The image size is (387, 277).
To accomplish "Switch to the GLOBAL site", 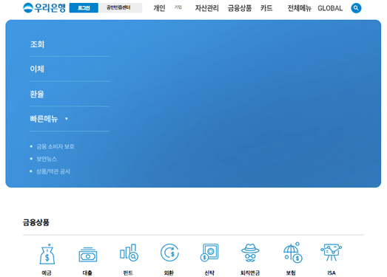I will coord(330,8).
